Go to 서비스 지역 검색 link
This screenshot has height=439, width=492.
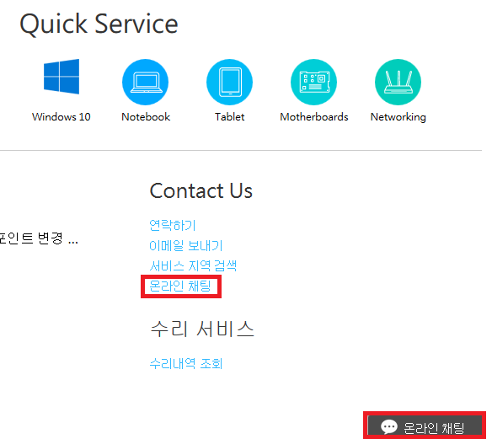193,265
